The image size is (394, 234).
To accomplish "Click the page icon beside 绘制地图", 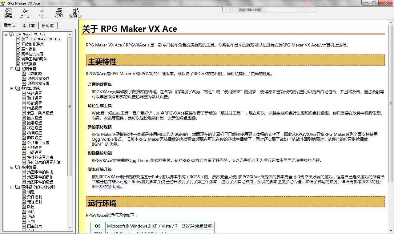I will click(24, 74).
